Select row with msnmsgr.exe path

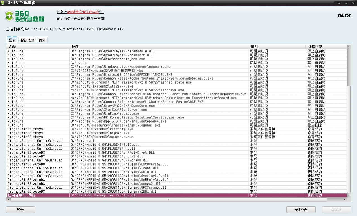(x=177, y=67)
